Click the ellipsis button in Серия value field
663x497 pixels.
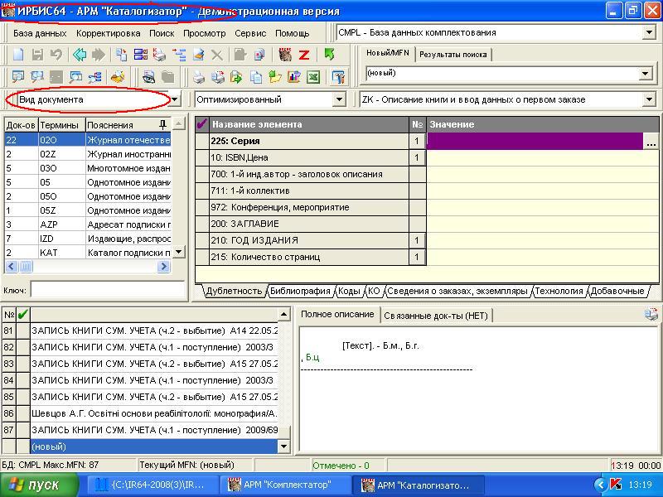click(x=651, y=141)
